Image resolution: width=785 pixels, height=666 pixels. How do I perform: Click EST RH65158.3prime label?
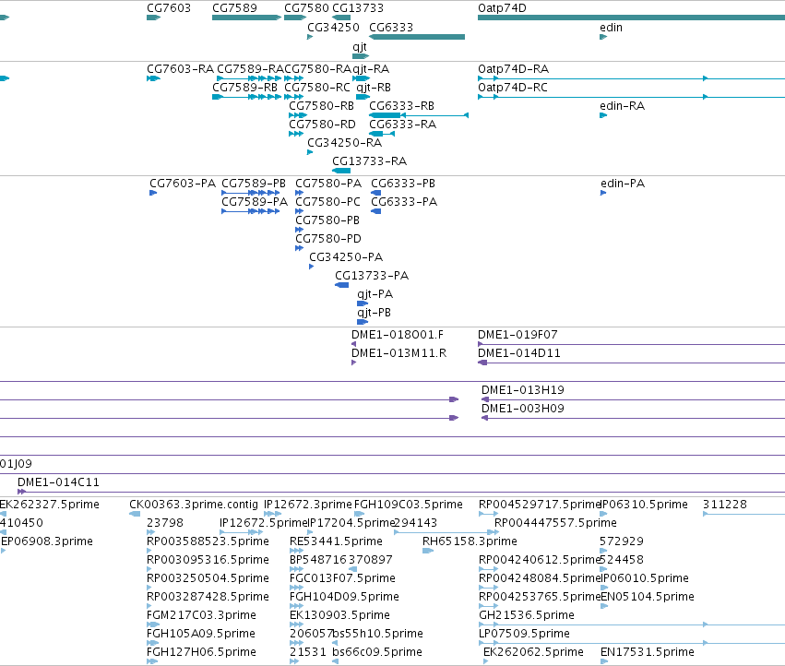click(x=470, y=541)
